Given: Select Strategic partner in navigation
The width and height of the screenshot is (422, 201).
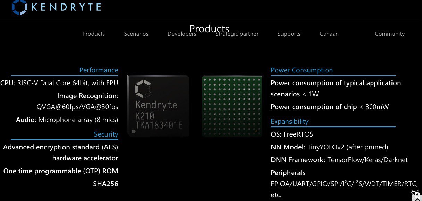Looking at the screenshot, I should click(x=237, y=34).
